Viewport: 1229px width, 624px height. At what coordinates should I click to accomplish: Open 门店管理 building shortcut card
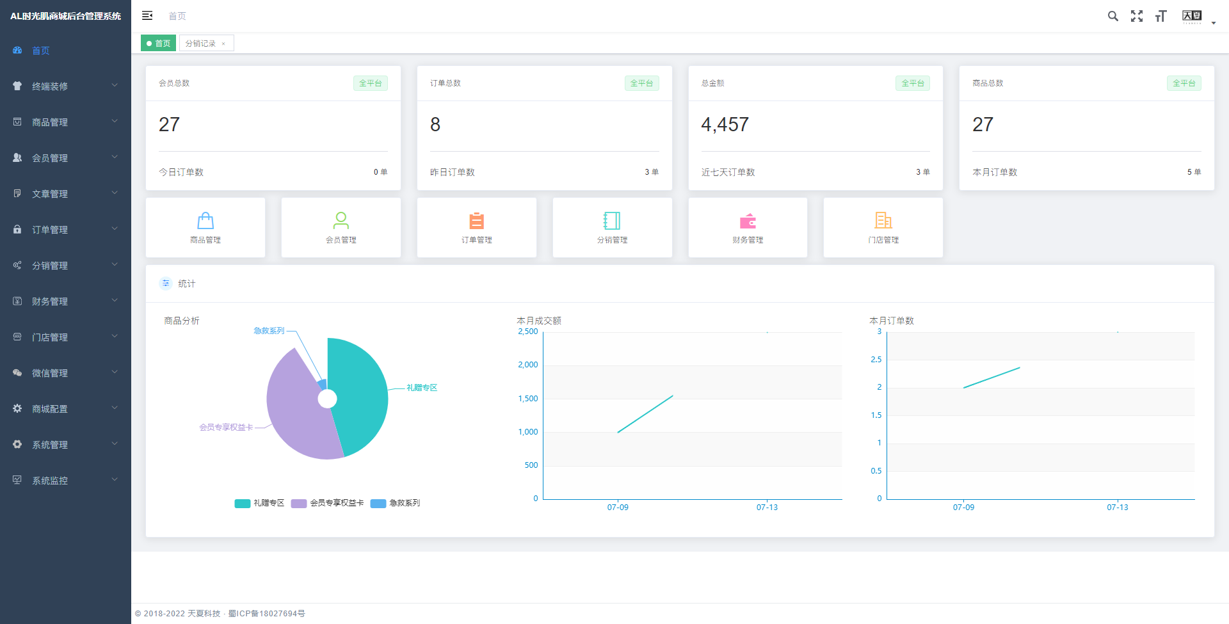click(x=883, y=228)
